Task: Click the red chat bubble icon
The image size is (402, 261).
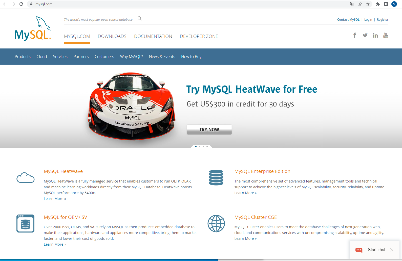Action: click(359, 250)
